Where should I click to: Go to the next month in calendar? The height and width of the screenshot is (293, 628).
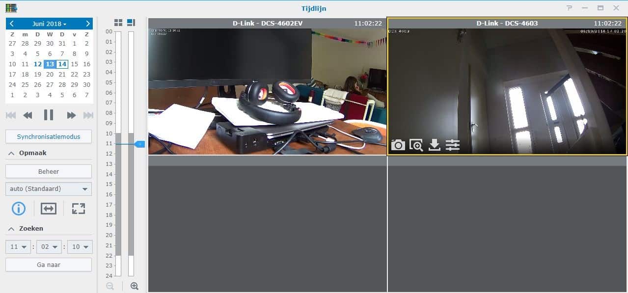point(87,24)
